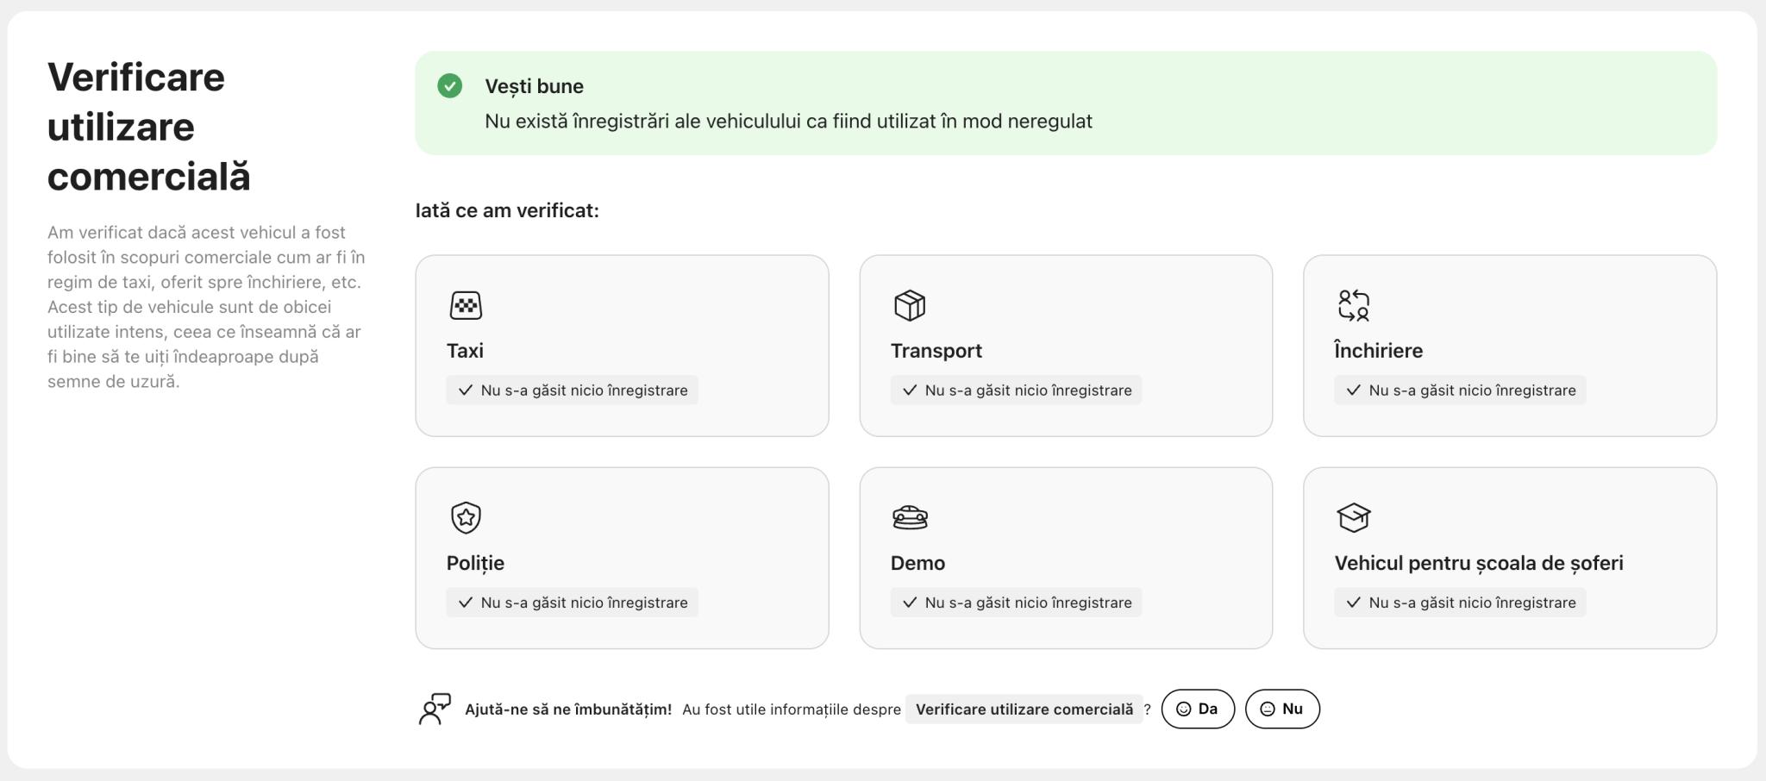Click the Iată ce am verificat heading
Image resolution: width=1766 pixels, height=781 pixels.
tap(507, 210)
